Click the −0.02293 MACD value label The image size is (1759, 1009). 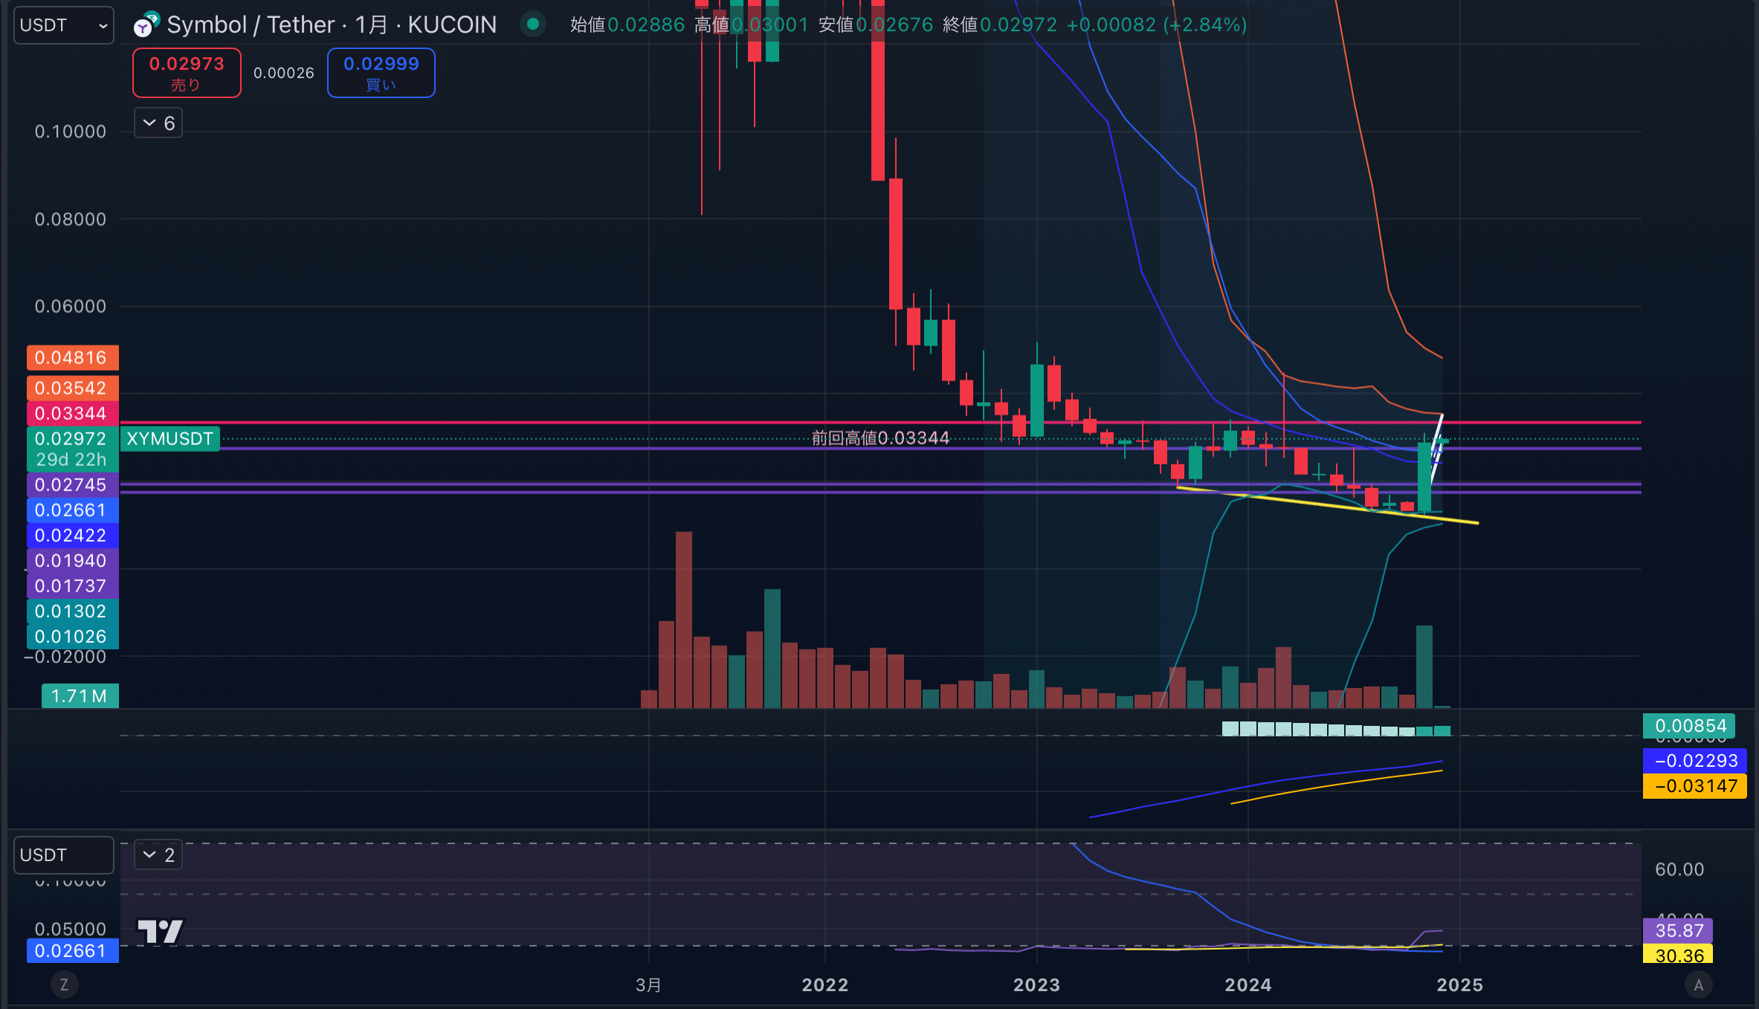click(1695, 761)
